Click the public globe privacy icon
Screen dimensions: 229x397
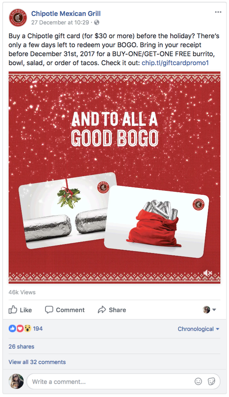click(x=97, y=23)
